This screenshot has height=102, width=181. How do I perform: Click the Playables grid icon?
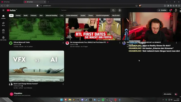pyautogui.click(x=11, y=94)
